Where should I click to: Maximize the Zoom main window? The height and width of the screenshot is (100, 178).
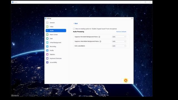coord(145,2)
